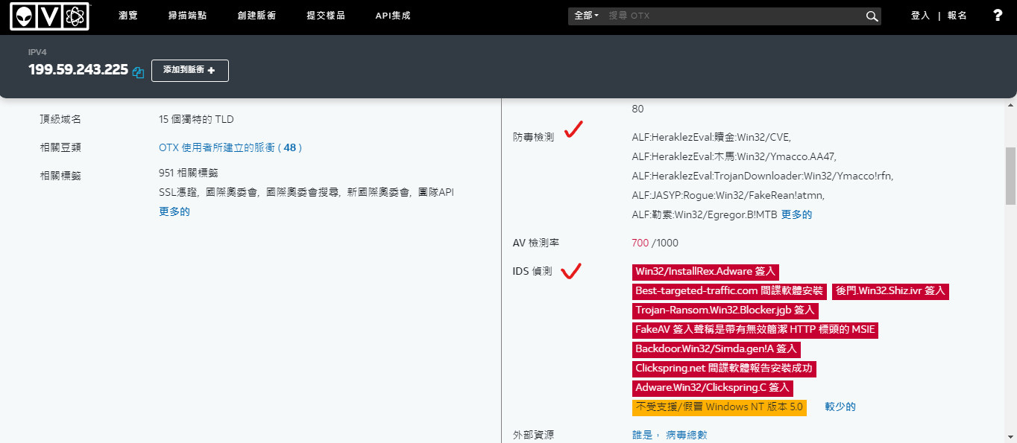This screenshot has height=443, width=1017.
Task: Open the 提交樣品 menu item
Action: [x=326, y=16]
